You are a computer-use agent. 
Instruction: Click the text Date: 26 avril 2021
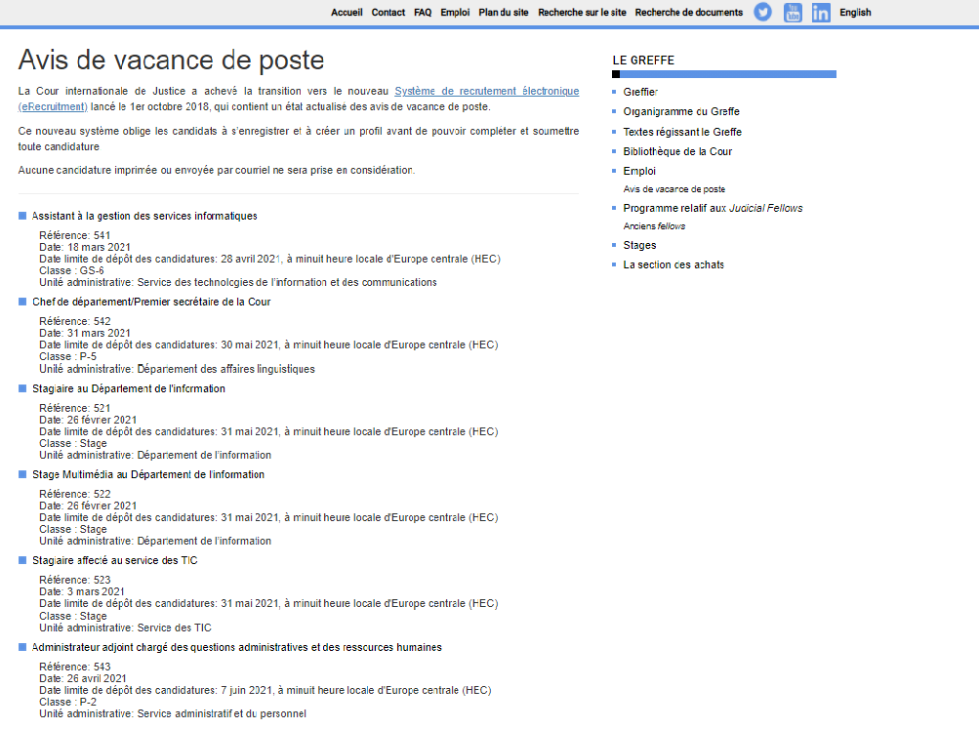tap(83, 678)
